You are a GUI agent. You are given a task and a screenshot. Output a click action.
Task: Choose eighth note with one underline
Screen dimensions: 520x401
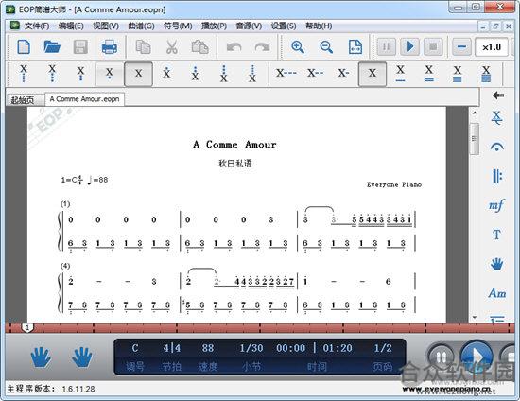tap(400, 74)
